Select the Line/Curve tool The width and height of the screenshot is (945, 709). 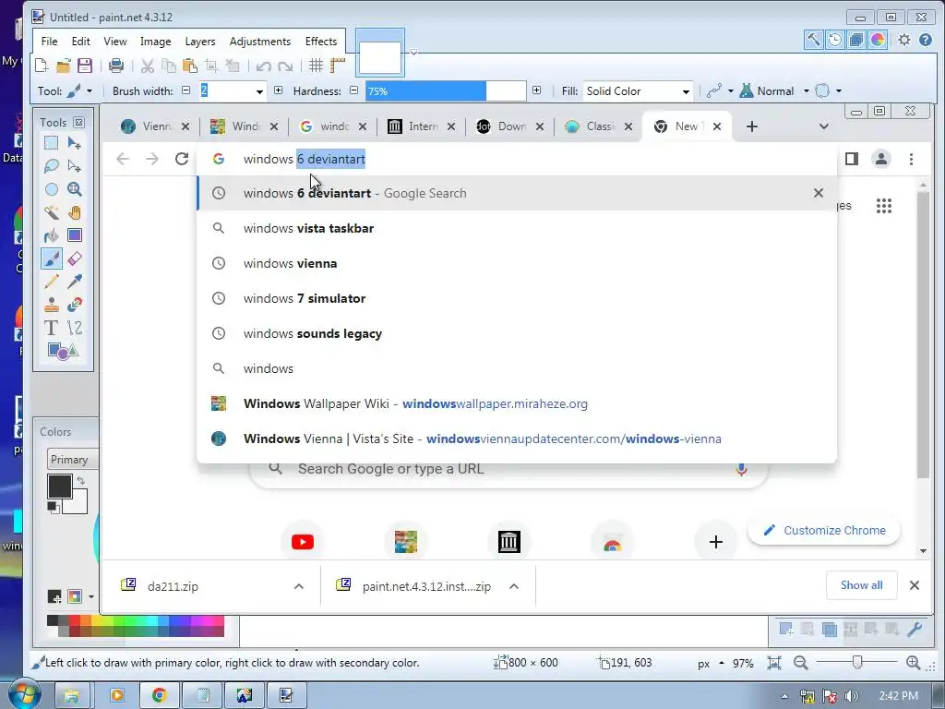[74, 328]
